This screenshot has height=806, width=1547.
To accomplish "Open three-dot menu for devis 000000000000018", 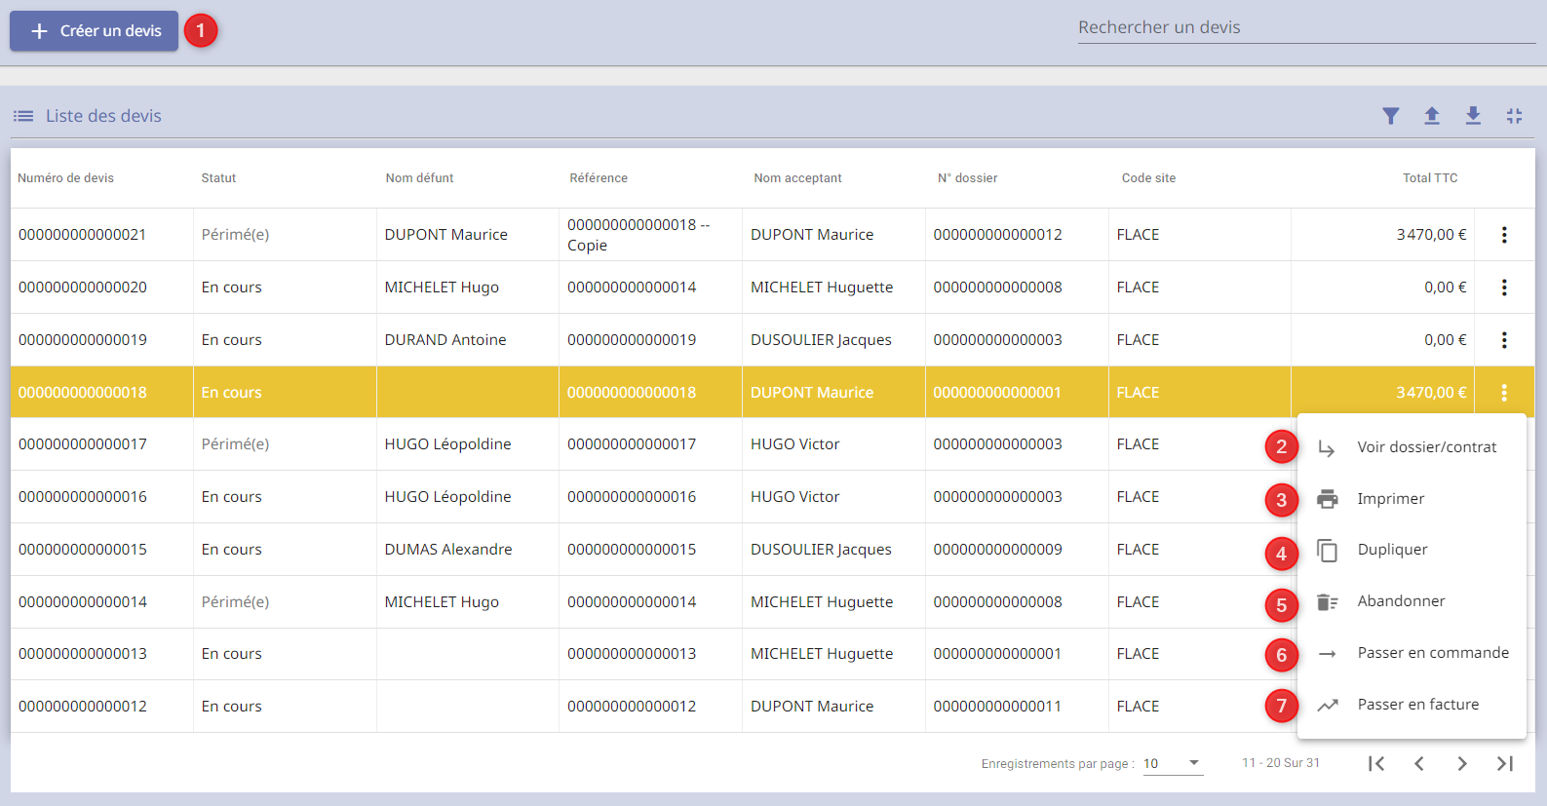I will click(1504, 393).
